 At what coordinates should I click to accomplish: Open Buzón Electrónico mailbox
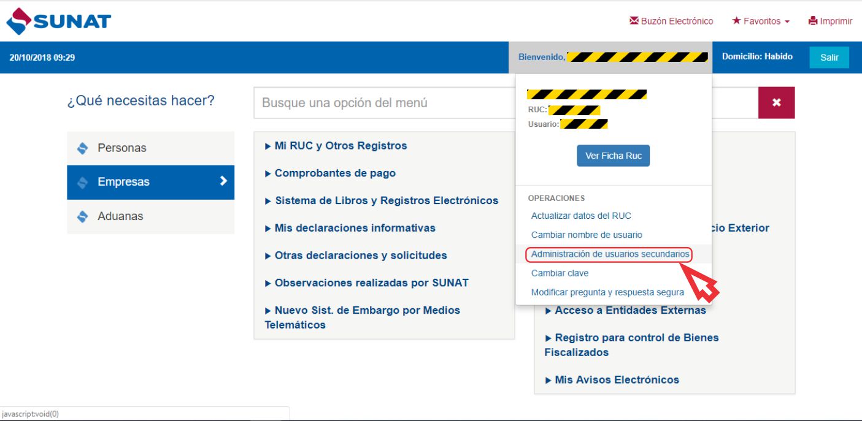click(671, 21)
